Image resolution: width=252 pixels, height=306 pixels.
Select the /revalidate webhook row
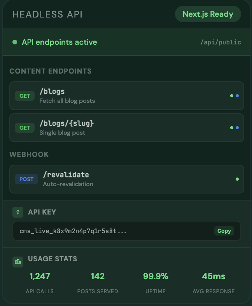pos(127,179)
